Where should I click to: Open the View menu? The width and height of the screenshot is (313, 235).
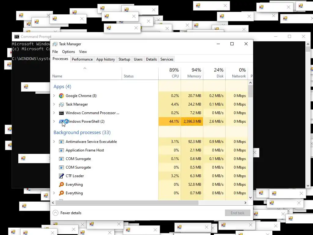click(83, 51)
